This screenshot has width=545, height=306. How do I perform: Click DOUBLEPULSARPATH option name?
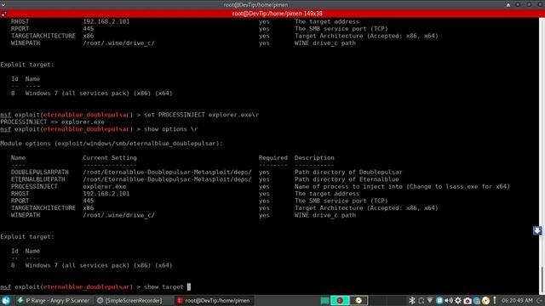pyautogui.click(x=40, y=172)
